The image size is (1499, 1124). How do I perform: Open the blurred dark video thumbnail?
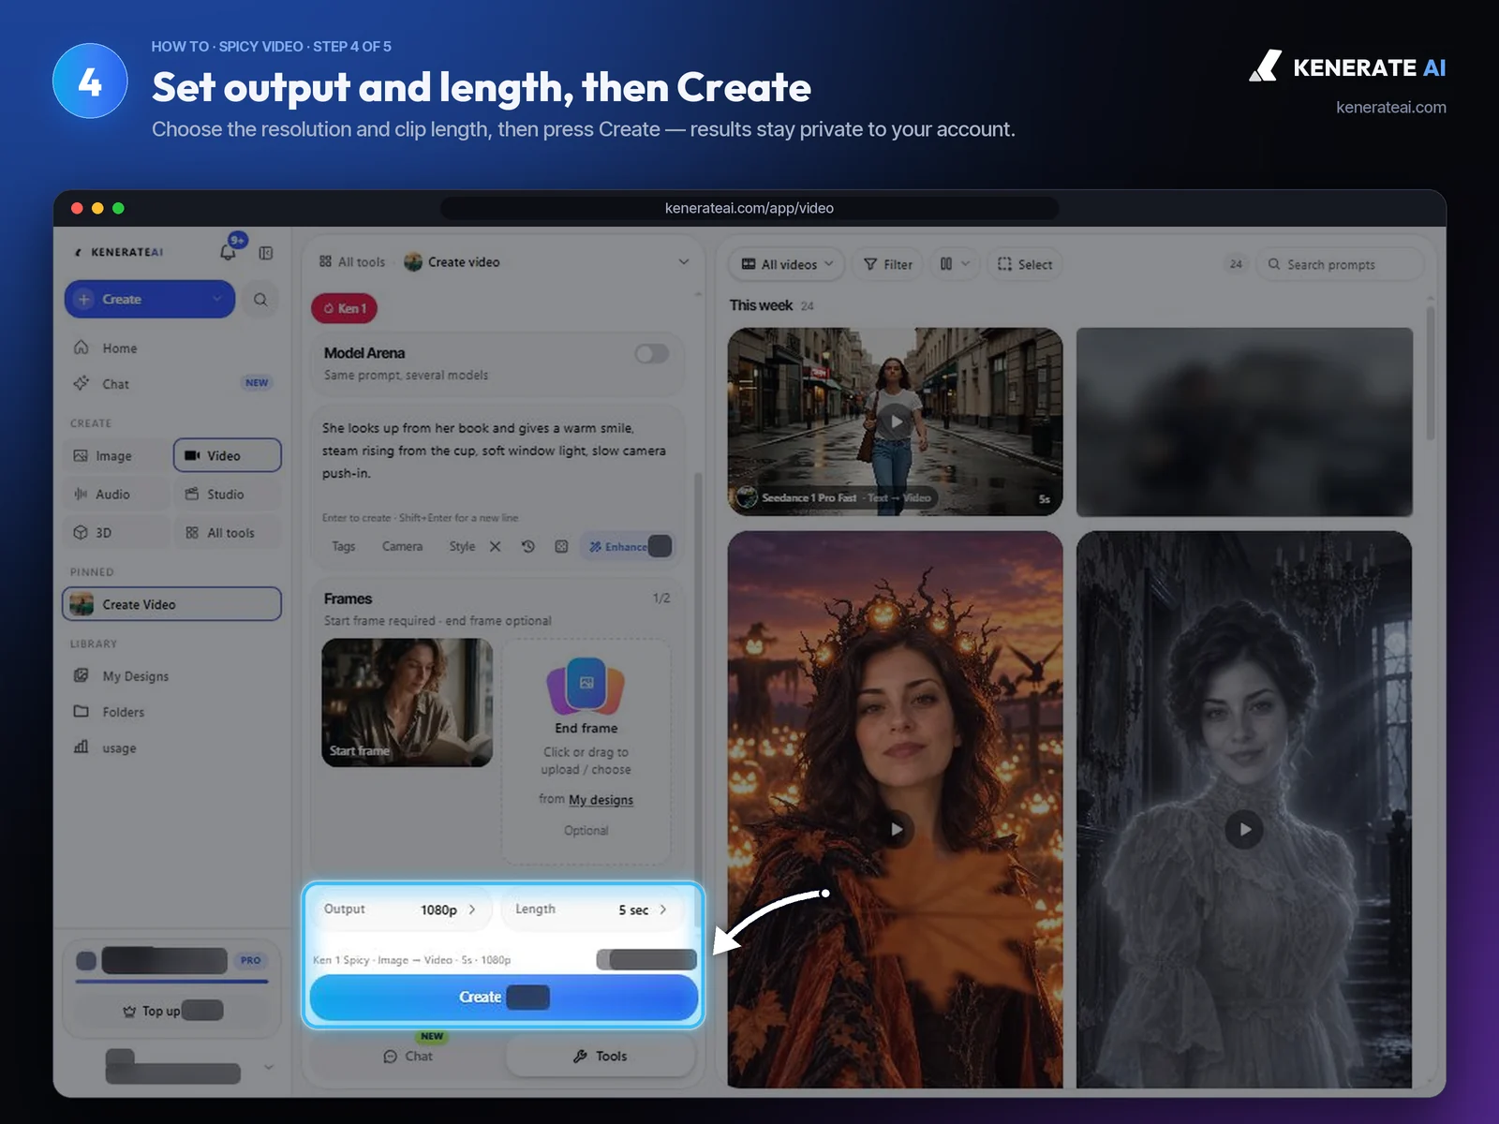click(1244, 421)
